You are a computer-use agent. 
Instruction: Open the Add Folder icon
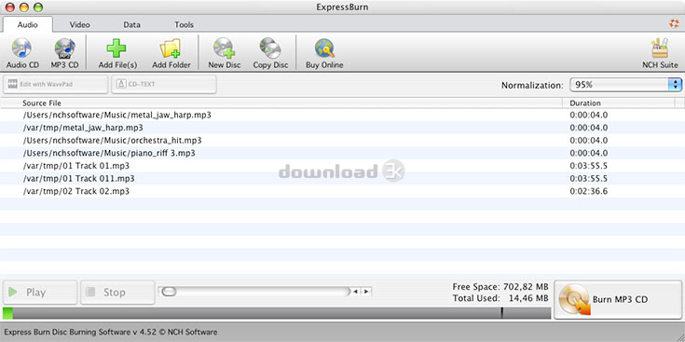pos(171,48)
